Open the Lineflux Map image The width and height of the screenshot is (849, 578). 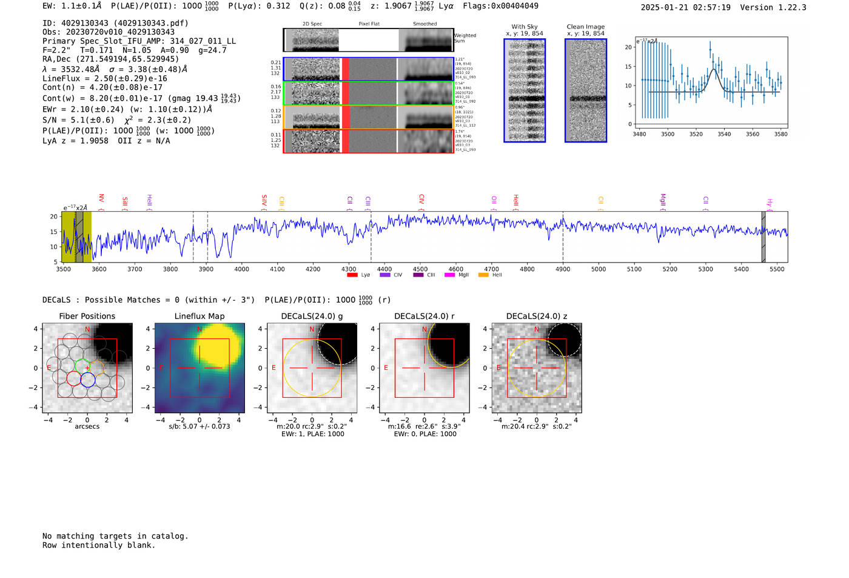pos(200,368)
